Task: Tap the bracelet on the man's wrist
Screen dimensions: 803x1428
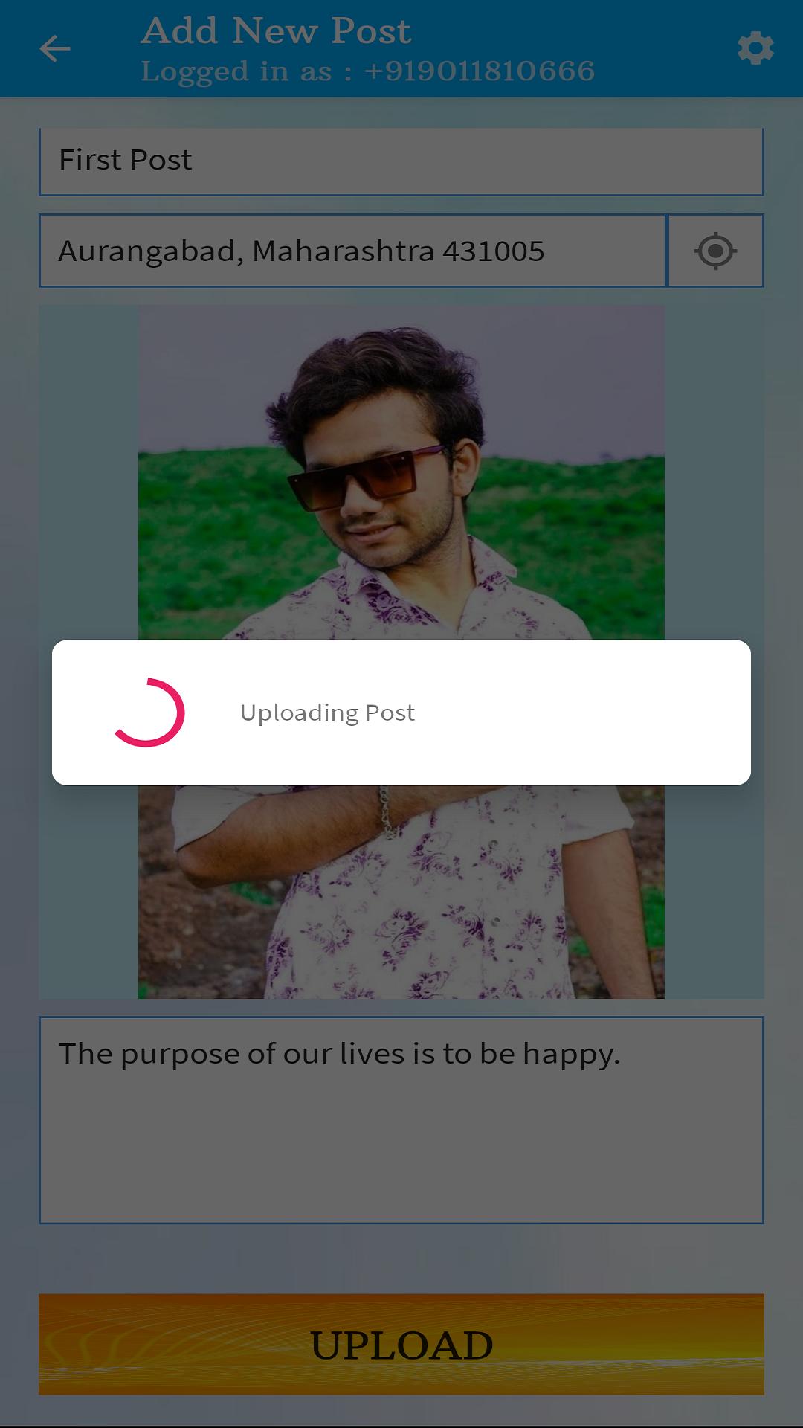Action: (387, 811)
